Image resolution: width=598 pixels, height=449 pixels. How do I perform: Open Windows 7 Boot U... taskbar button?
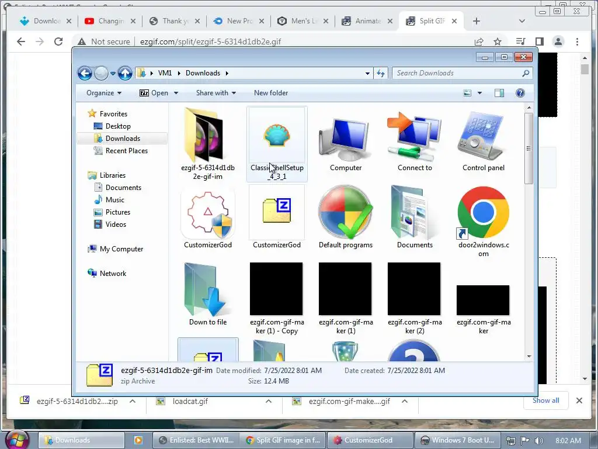(458, 440)
